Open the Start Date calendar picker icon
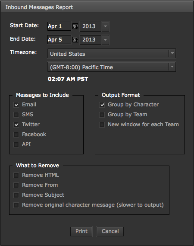The height and width of the screenshot is (246, 194). click(x=75, y=26)
